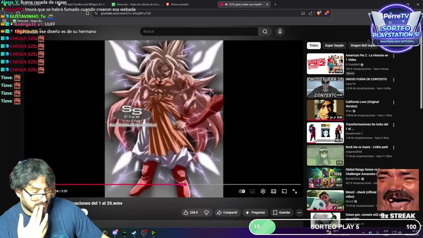Image resolution: width=423 pixels, height=238 pixels.
Task: Open Transformaciones De Goku title link
Action: tap(366, 126)
